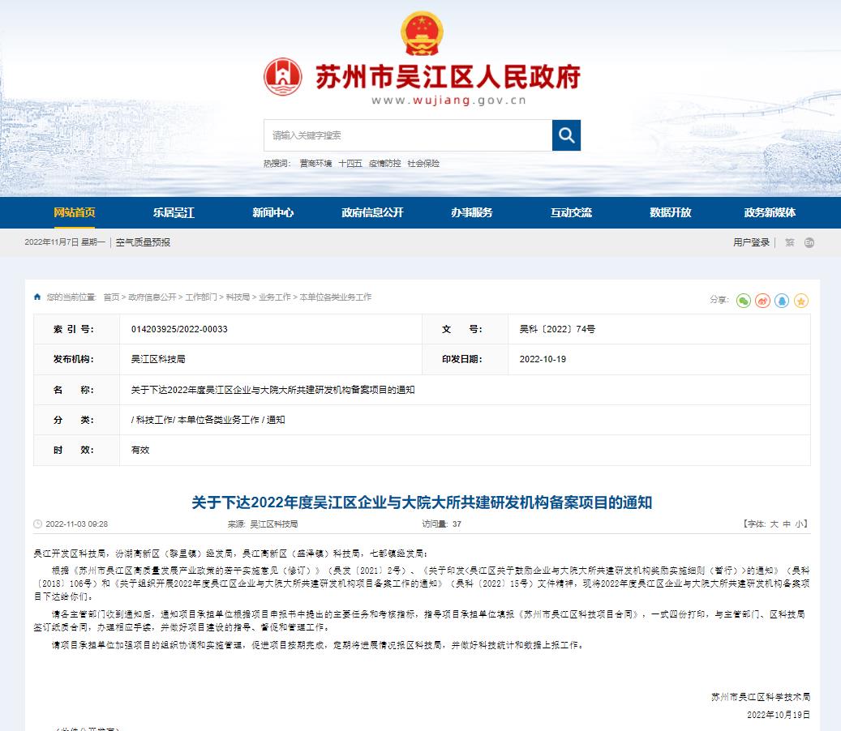The height and width of the screenshot is (731, 841).
Task: Focus the keyword search input field
Action: click(x=407, y=135)
